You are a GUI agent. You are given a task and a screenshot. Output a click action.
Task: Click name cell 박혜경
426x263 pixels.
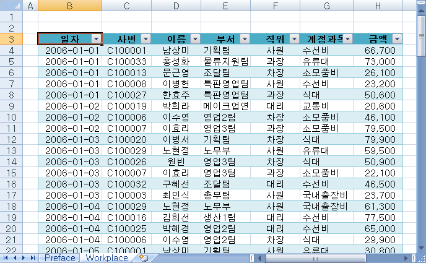pyautogui.click(x=176, y=228)
